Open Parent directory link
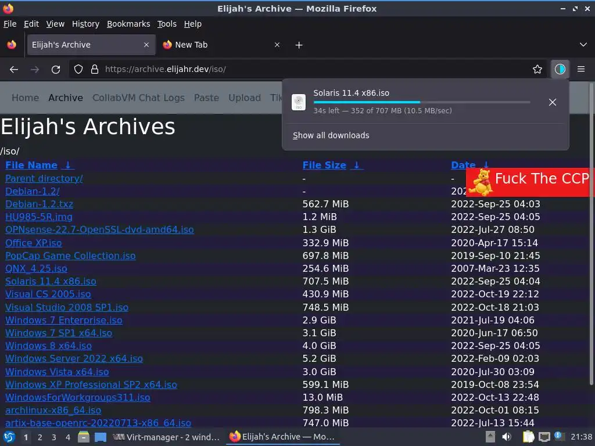 [44, 178]
